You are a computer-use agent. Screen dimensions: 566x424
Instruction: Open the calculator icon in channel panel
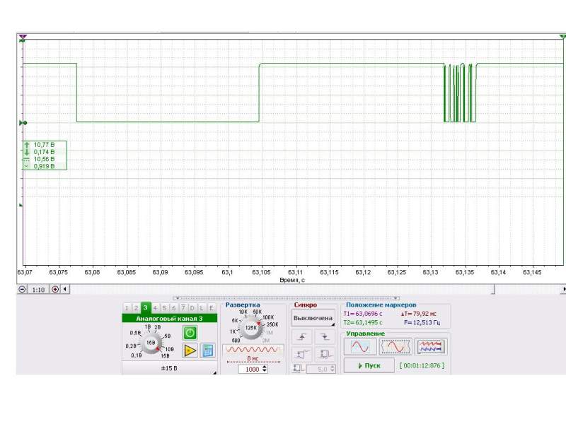[x=207, y=350]
